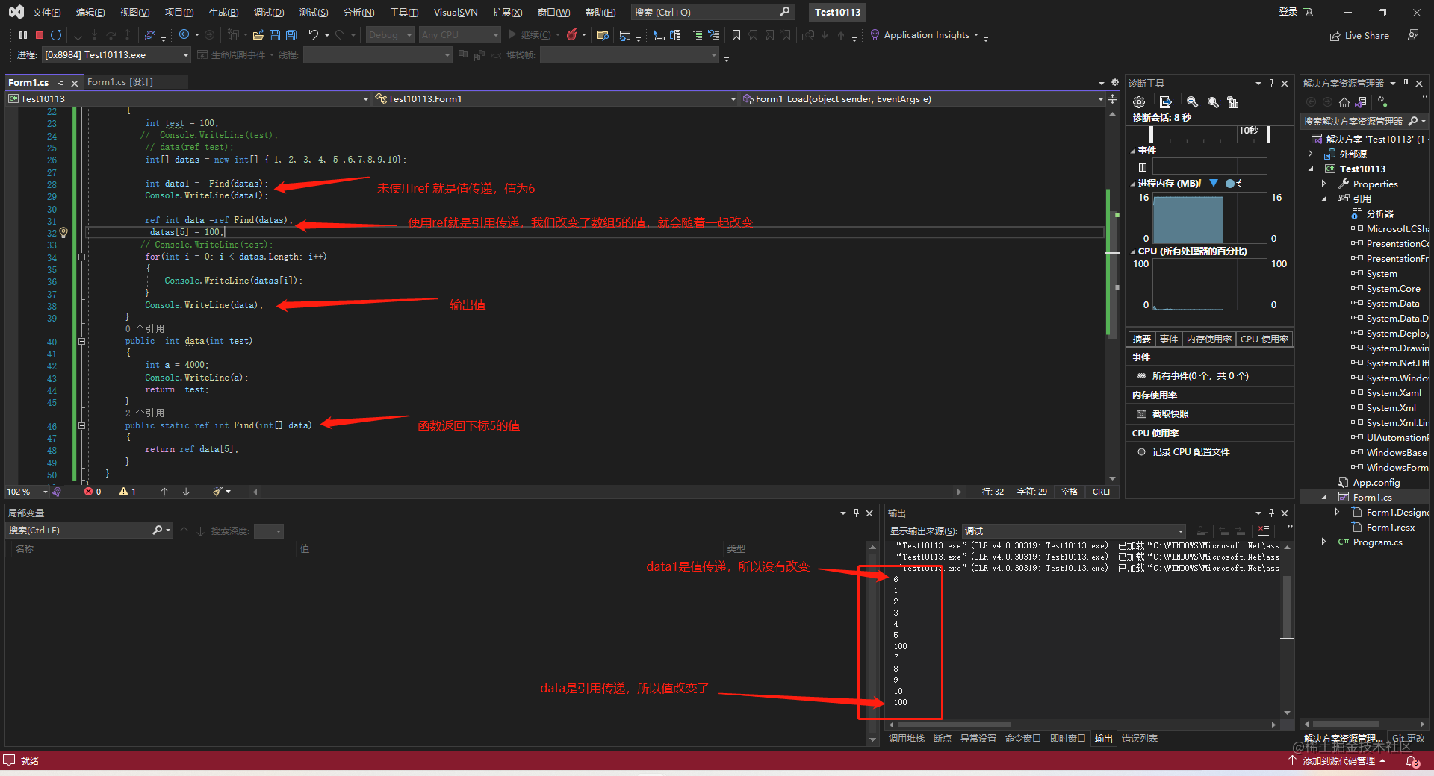Click the Undo icon on the toolbar

coord(314,34)
